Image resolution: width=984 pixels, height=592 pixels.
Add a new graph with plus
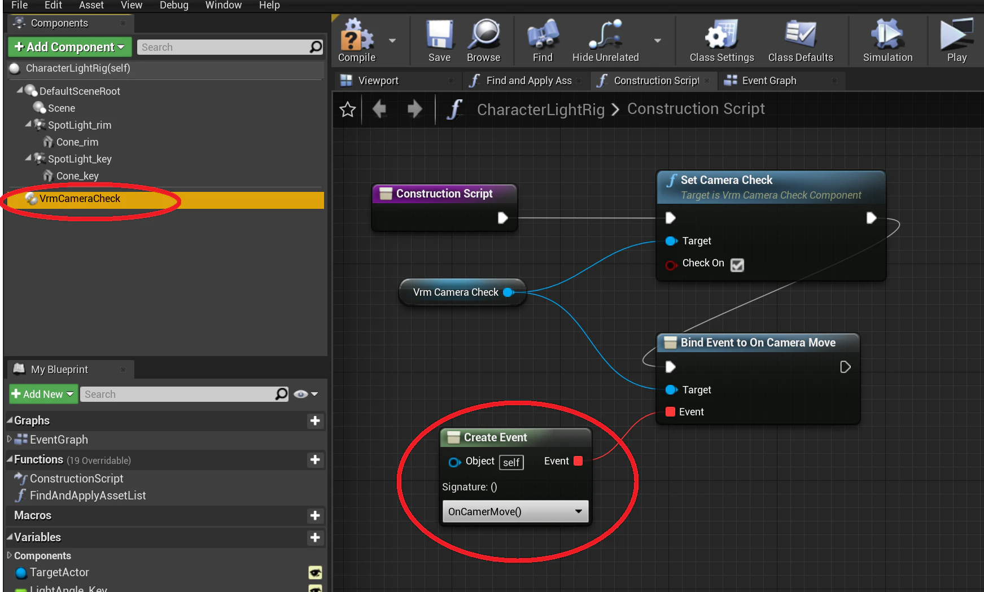click(315, 420)
